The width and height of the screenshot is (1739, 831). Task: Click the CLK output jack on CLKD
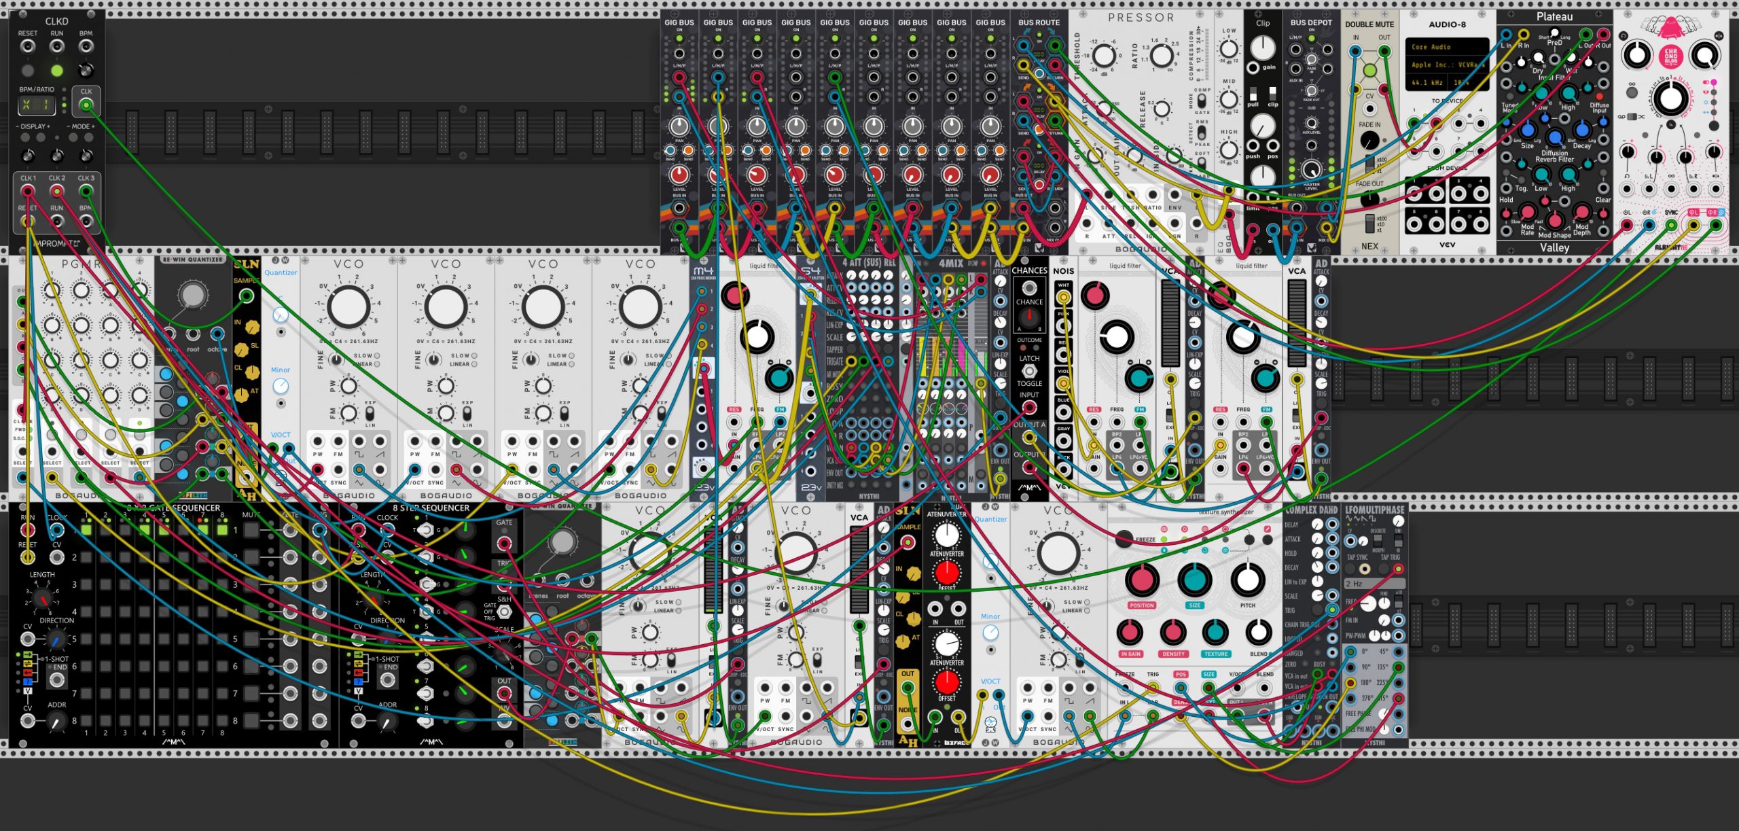pos(86,105)
